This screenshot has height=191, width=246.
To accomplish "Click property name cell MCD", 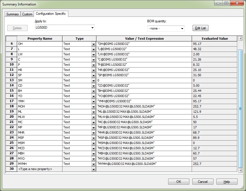I will click(40, 148).
